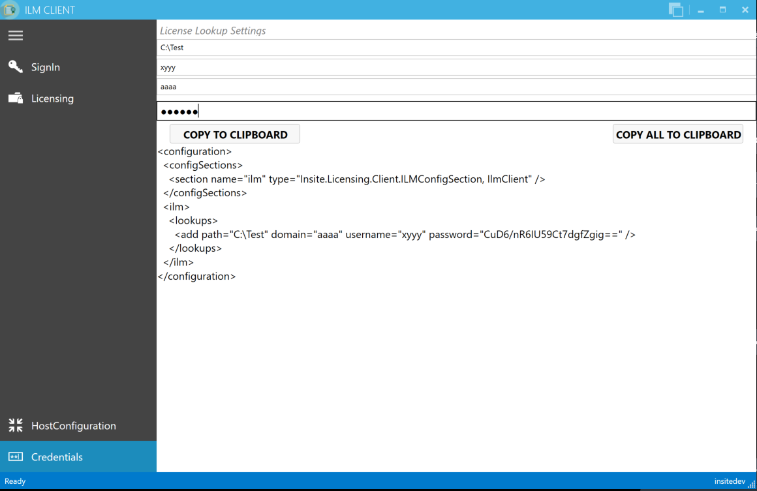Select the HostConfiguration collapse-arrows icon

pyautogui.click(x=15, y=425)
